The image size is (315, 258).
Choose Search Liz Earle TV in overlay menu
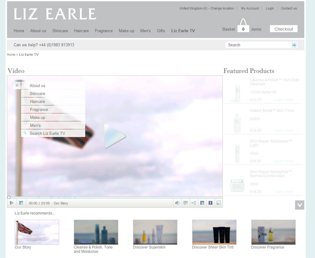53,133
